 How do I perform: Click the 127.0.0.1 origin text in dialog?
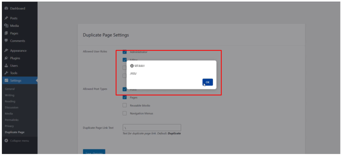tap(139, 66)
